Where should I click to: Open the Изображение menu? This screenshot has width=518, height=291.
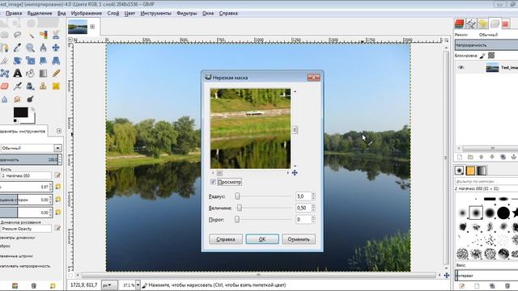coord(87,13)
